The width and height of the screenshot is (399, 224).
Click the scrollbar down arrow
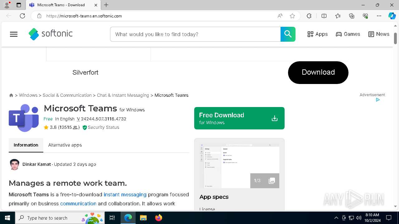coord(395,206)
